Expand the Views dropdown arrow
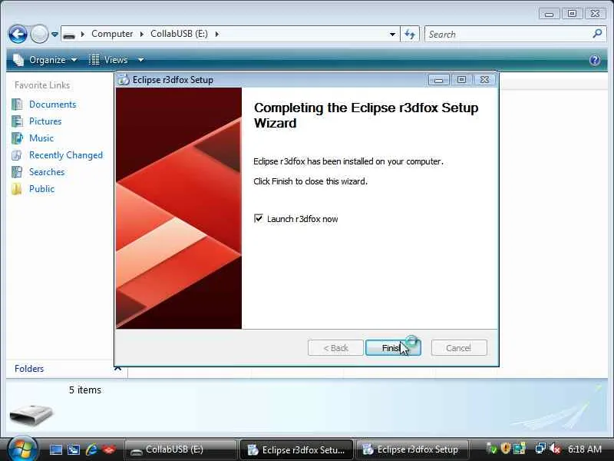The width and height of the screenshot is (614, 461). point(140,60)
